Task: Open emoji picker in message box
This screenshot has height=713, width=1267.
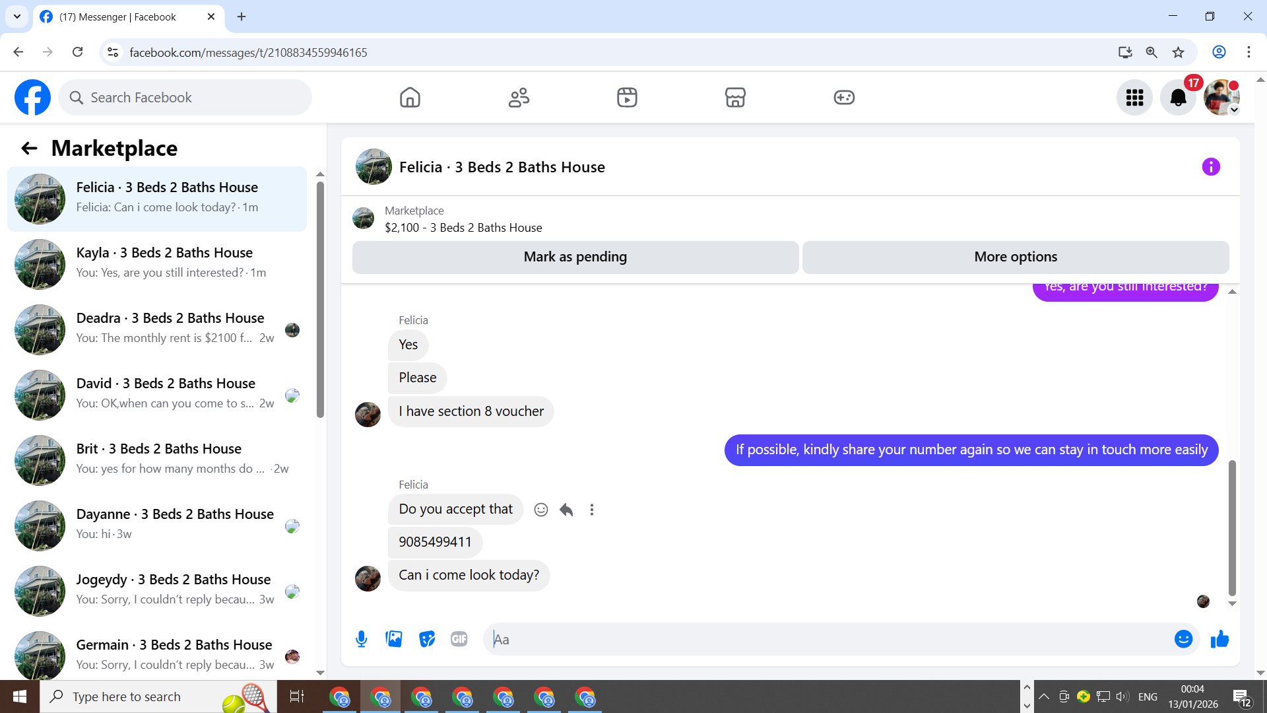Action: 1183,639
